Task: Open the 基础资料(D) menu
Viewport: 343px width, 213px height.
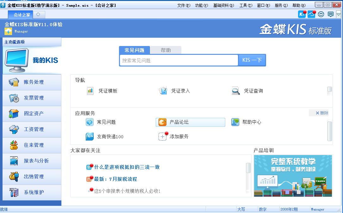Action: (x=224, y=5)
